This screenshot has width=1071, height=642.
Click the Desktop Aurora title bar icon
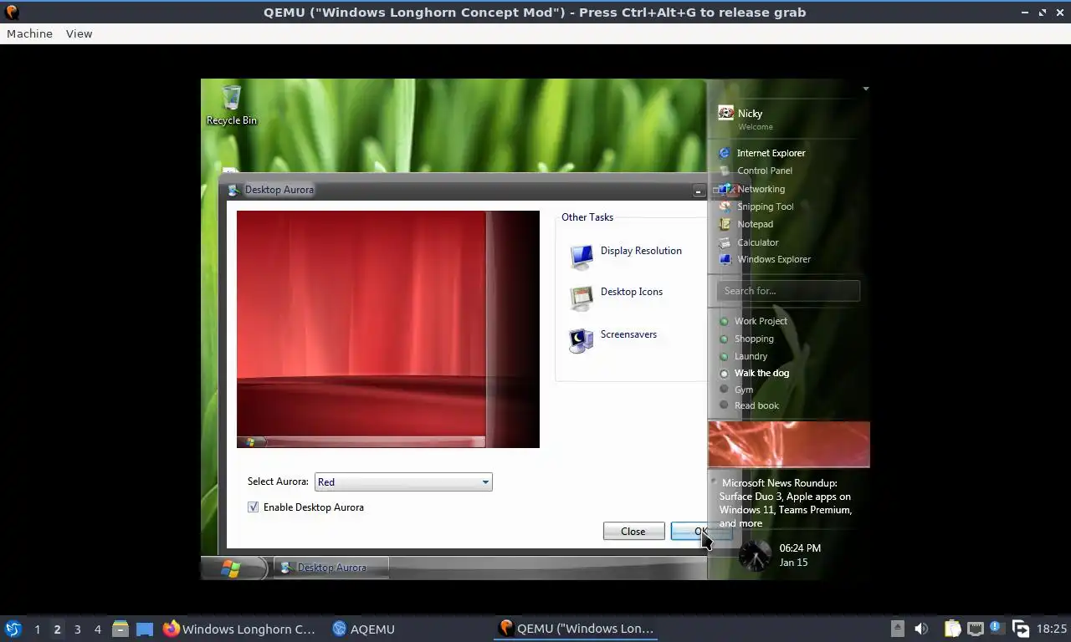[234, 190]
